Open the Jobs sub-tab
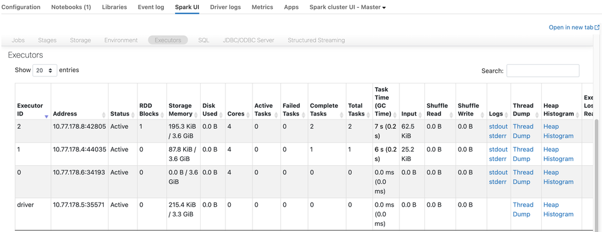This screenshot has width=602, height=232. pos(18,40)
